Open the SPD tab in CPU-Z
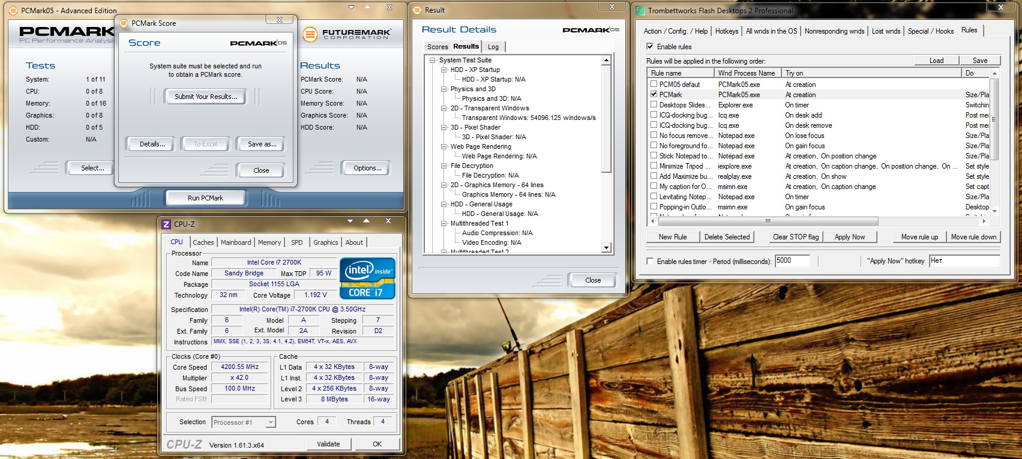1022x459 pixels. tap(296, 242)
